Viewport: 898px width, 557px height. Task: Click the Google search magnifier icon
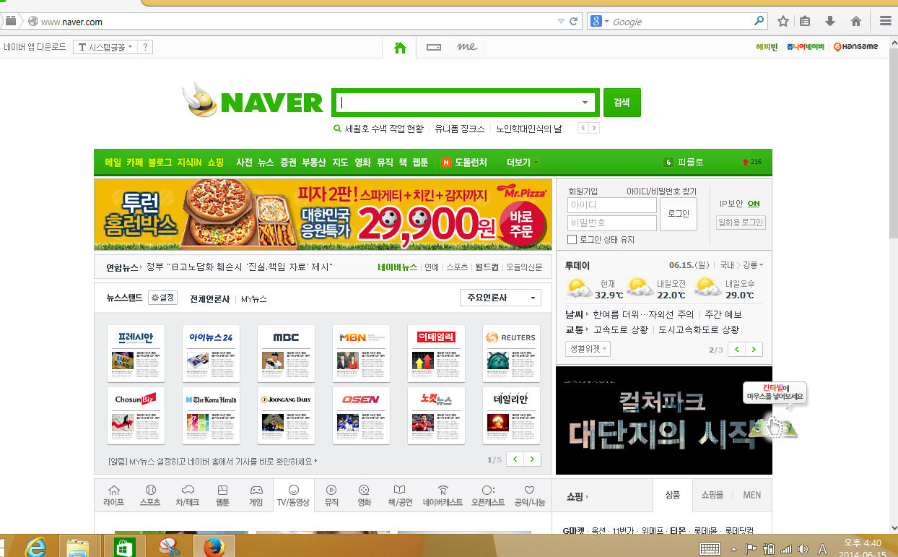[x=759, y=21]
